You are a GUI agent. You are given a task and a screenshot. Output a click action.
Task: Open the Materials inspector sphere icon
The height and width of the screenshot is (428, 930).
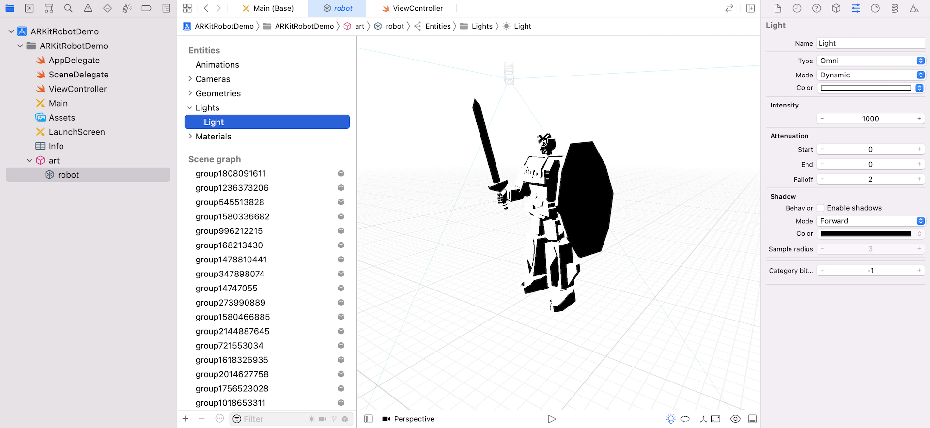click(875, 8)
